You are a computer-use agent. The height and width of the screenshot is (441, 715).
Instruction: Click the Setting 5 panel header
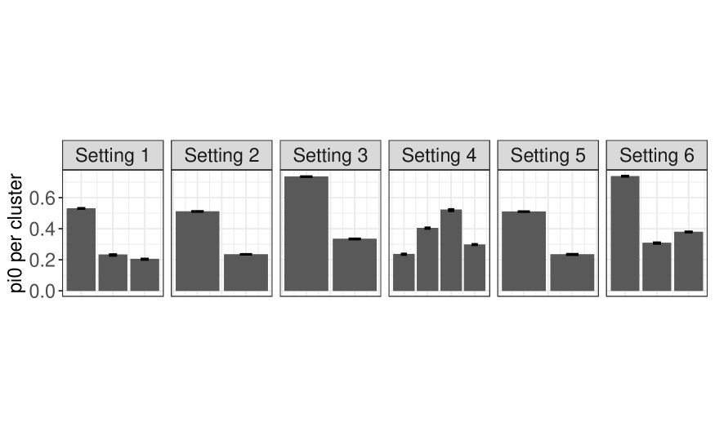547,155
